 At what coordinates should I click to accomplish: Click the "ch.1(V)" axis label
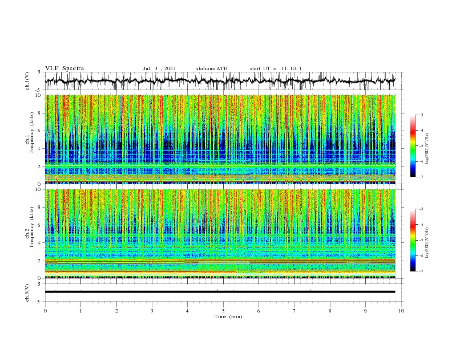click(27, 81)
